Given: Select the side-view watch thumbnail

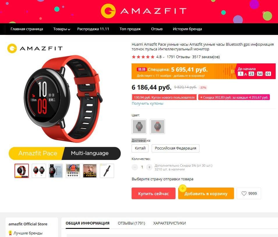Looking at the screenshot, I should tap(107, 171).
